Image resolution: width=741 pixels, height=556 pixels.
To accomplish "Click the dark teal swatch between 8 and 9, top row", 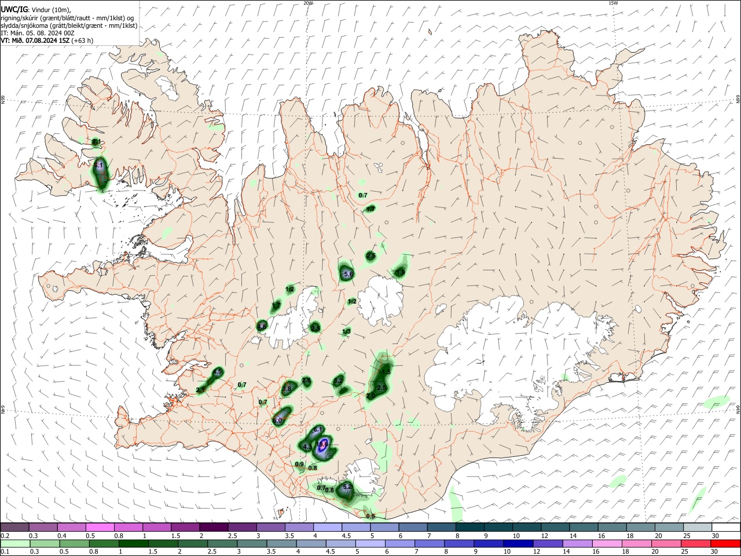I will (470, 527).
